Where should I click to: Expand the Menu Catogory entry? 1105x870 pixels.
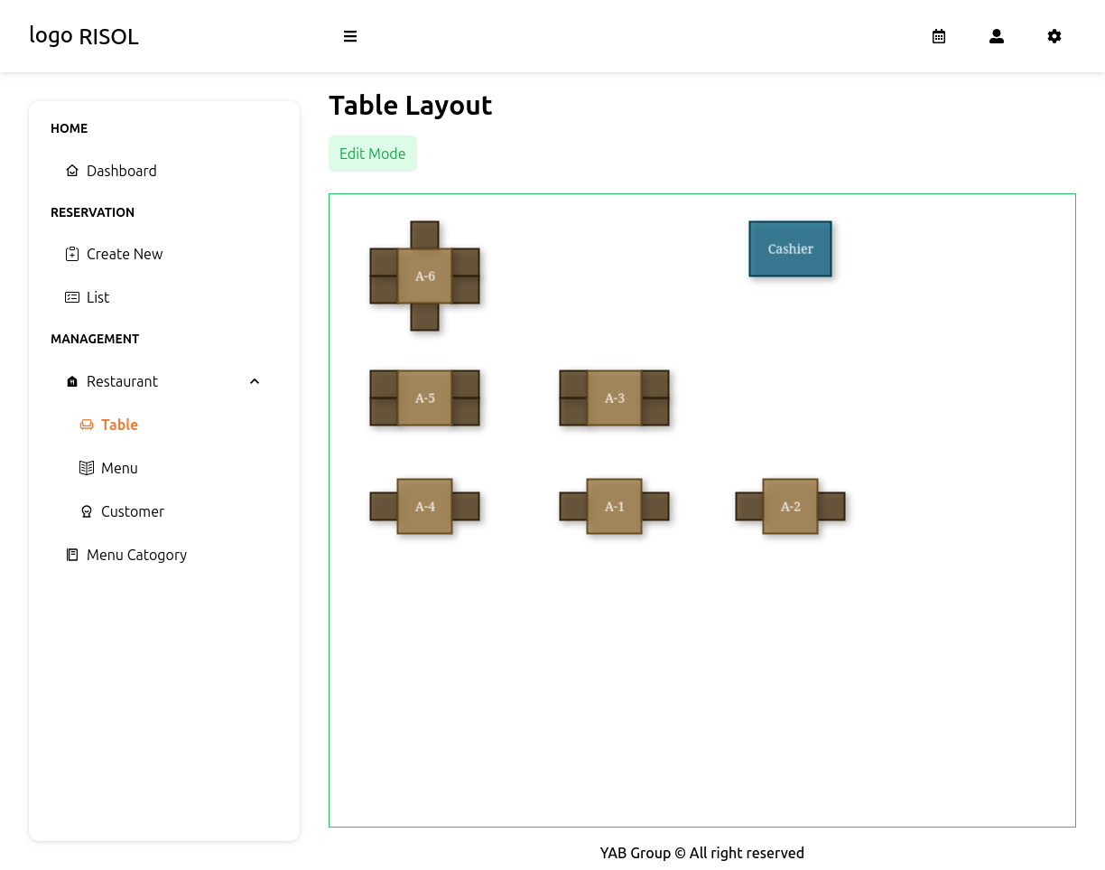pyautogui.click(x=136, y=554)
